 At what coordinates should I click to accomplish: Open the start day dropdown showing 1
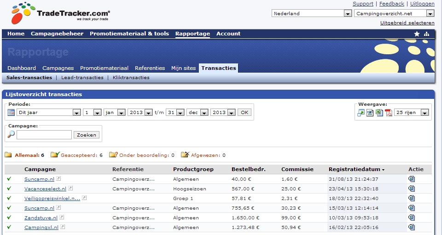tap(92, 112)
